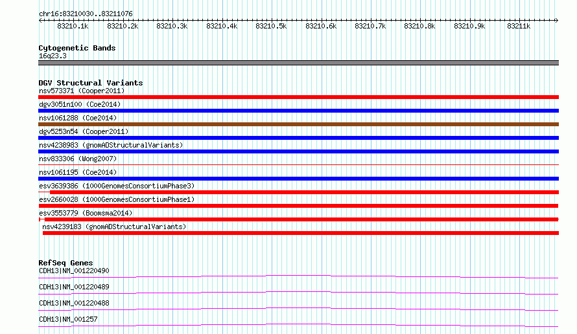The height and width of the screenshot is (334, 577).
Task: Click the dgv5253n54 (Cooper2011) blue variant bar
Action: click(x=298, y=138)
